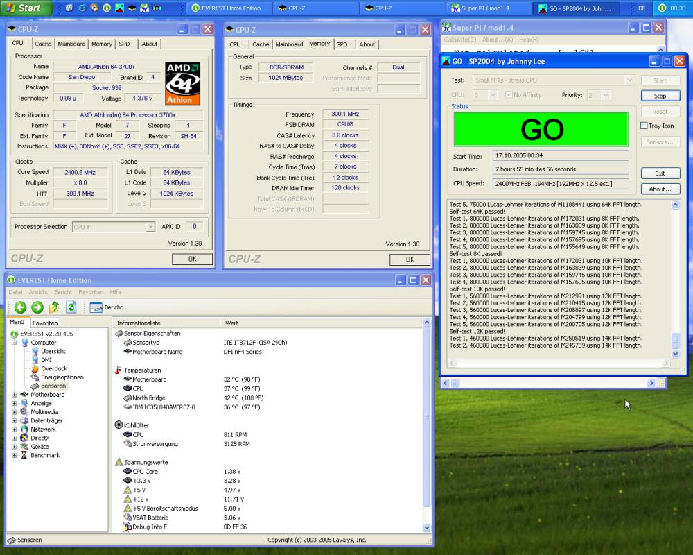Select the Sensoren tree item
693x555 pixels.
tap(53, 386)
